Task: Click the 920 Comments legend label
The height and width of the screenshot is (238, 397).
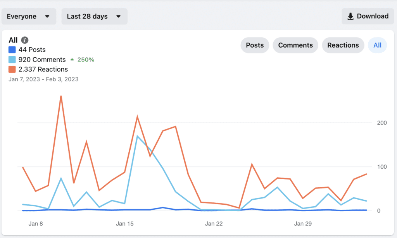Action: [x=42, y=60]
